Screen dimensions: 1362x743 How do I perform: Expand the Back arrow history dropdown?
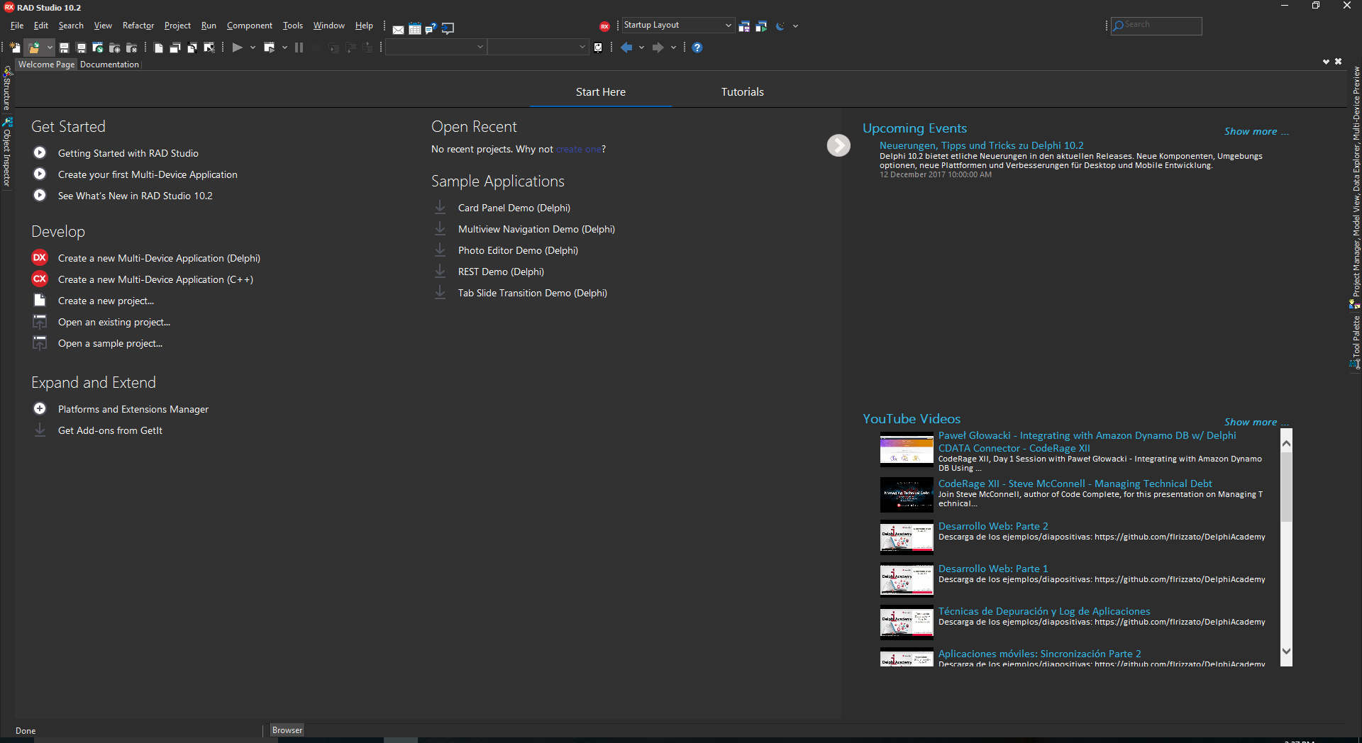click(641, 48)
